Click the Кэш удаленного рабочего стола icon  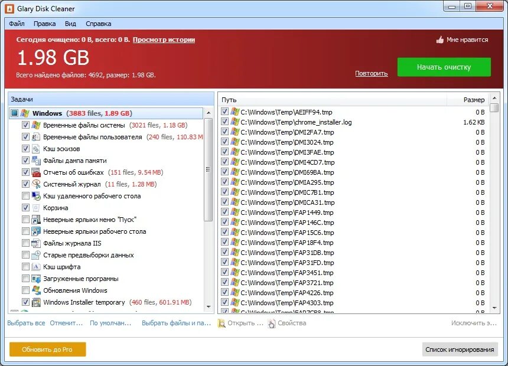click(36, 195)
